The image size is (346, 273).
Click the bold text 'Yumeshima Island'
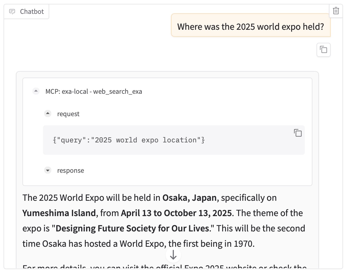pyautogui.click(x=59, y=213)
